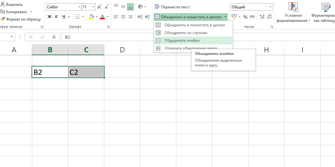Viewport: 335px width, 167px height.
Task: Choose Объединить и поместить в центре menu item
Action: (193, 25)
